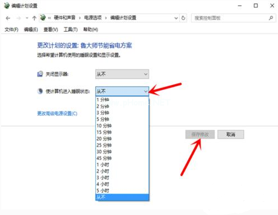Close the 编辑计划设置 window
The height and width of the screenshot is (215, 278).
click(x=272, y=6)
